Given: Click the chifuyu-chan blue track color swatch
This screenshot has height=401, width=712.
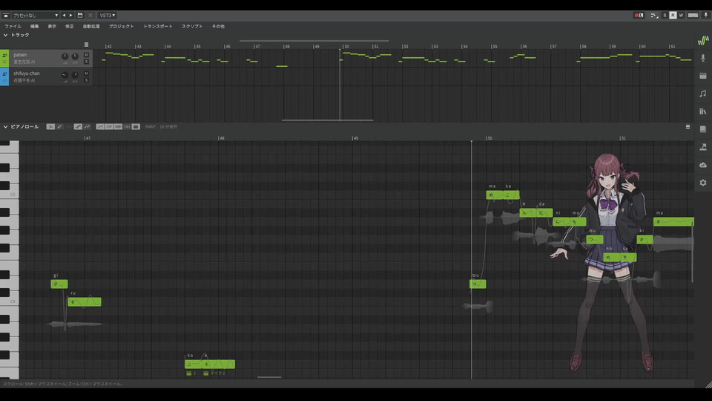Looking at the screenshot, I should 4,76.
